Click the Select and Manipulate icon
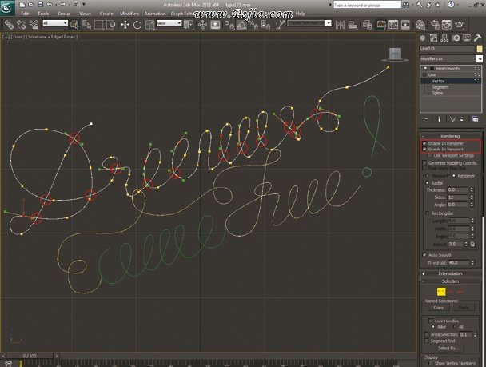Image resolution: width=486 pixels, height=367 pixels. pos(202,25)
